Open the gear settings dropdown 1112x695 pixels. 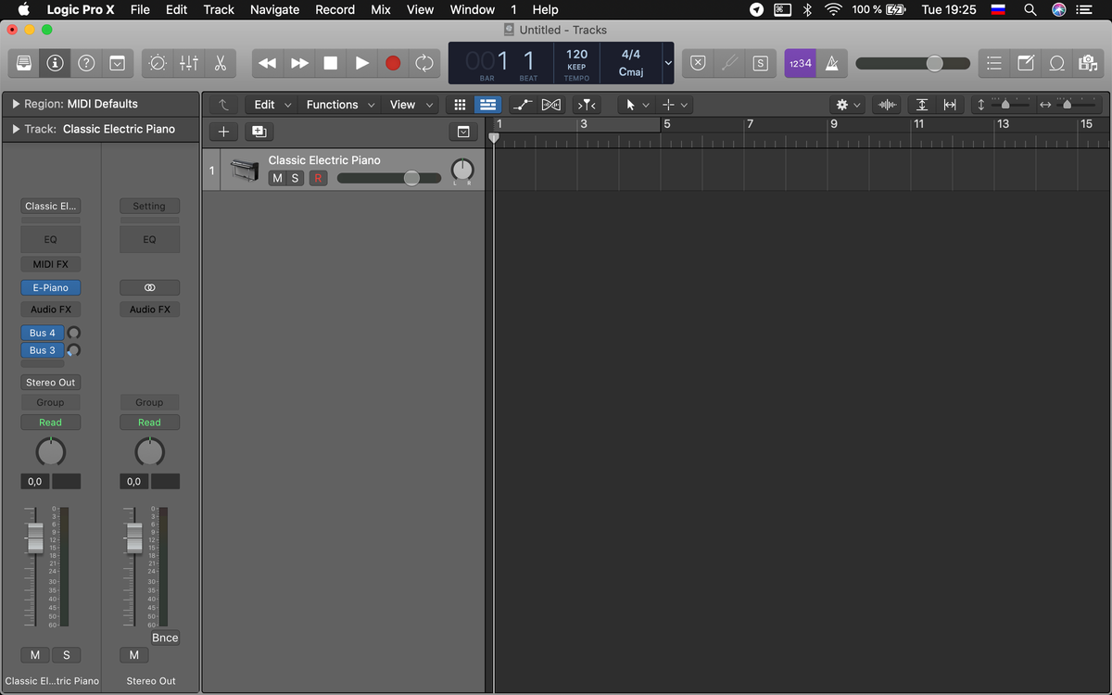coord(847,105)
